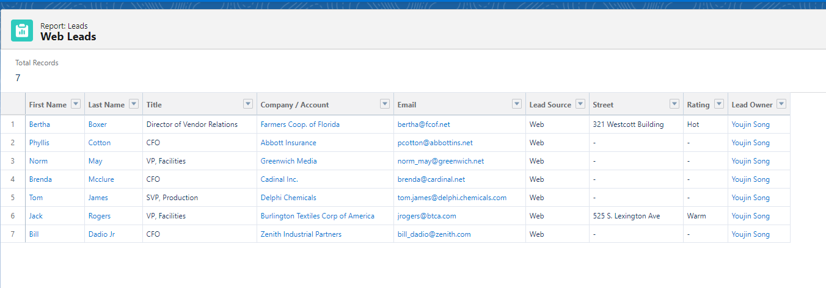Open lead first name Brenda
This screenshot has width=826, height=288.
click(x=40, y=179)
